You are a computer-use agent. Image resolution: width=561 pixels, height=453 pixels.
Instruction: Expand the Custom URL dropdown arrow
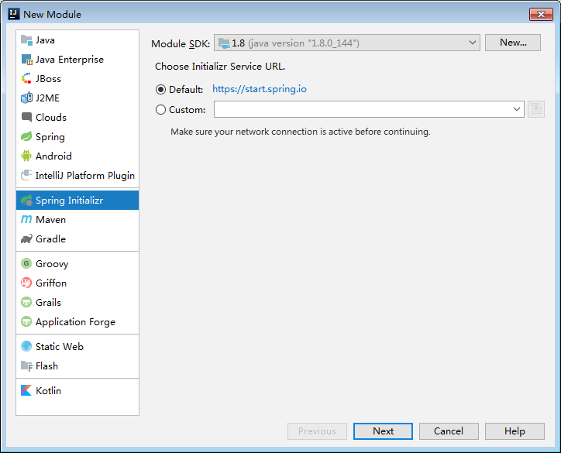pos(516,109)
